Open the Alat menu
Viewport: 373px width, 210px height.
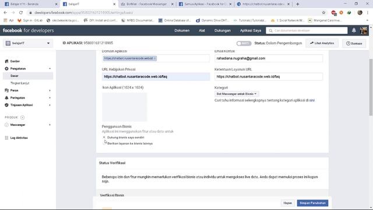(202, 30)
